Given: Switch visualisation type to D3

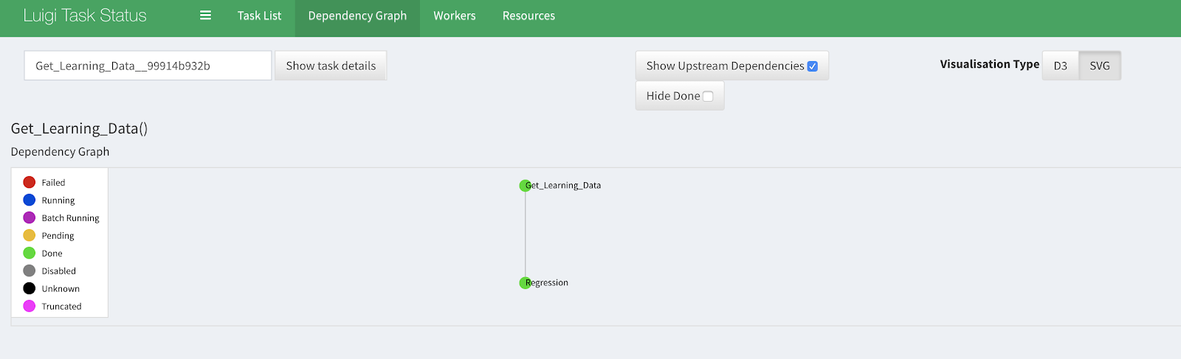Looking at the screenshot, I should (1060, 66).
